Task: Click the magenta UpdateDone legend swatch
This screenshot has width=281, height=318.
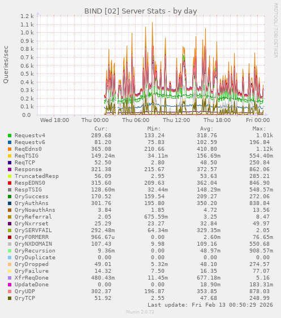Action: point(10,285)
